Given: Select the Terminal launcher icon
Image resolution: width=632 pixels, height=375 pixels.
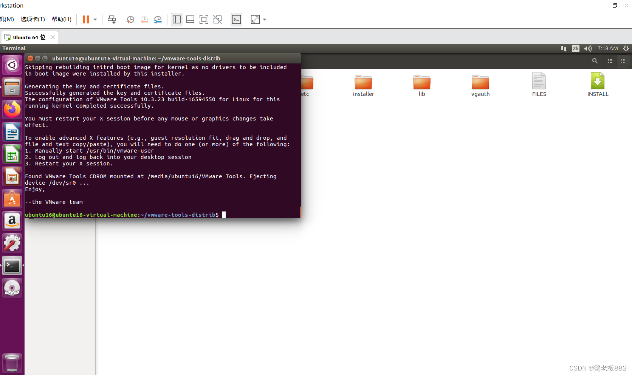Looking at the screenshot, I should coord(12,265).
